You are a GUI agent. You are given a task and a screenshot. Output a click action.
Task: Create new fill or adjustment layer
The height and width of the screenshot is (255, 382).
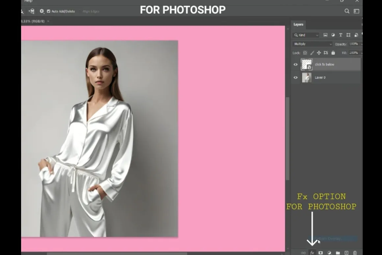tap(329, 253)
